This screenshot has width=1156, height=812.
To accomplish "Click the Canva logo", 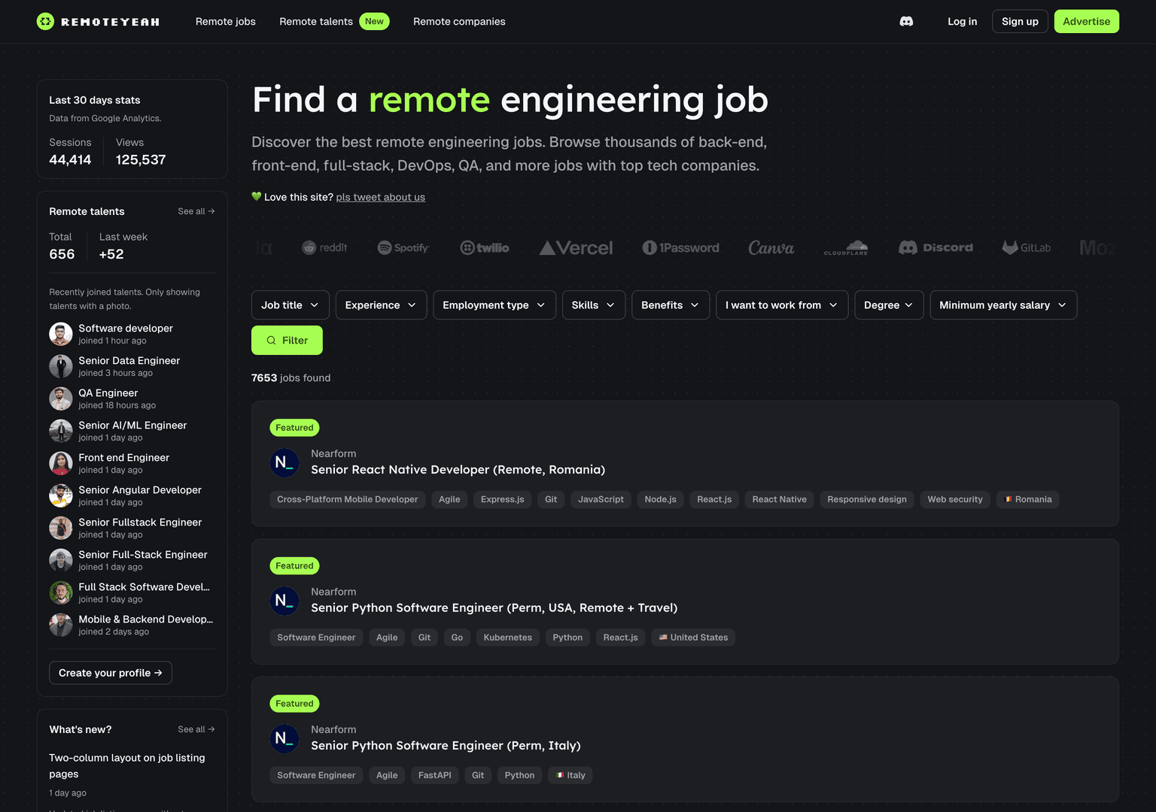I will pos(771,247).
